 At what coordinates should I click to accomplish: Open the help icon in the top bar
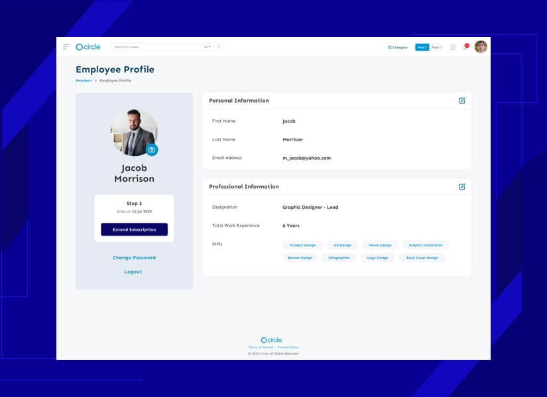tap(453, 48)
